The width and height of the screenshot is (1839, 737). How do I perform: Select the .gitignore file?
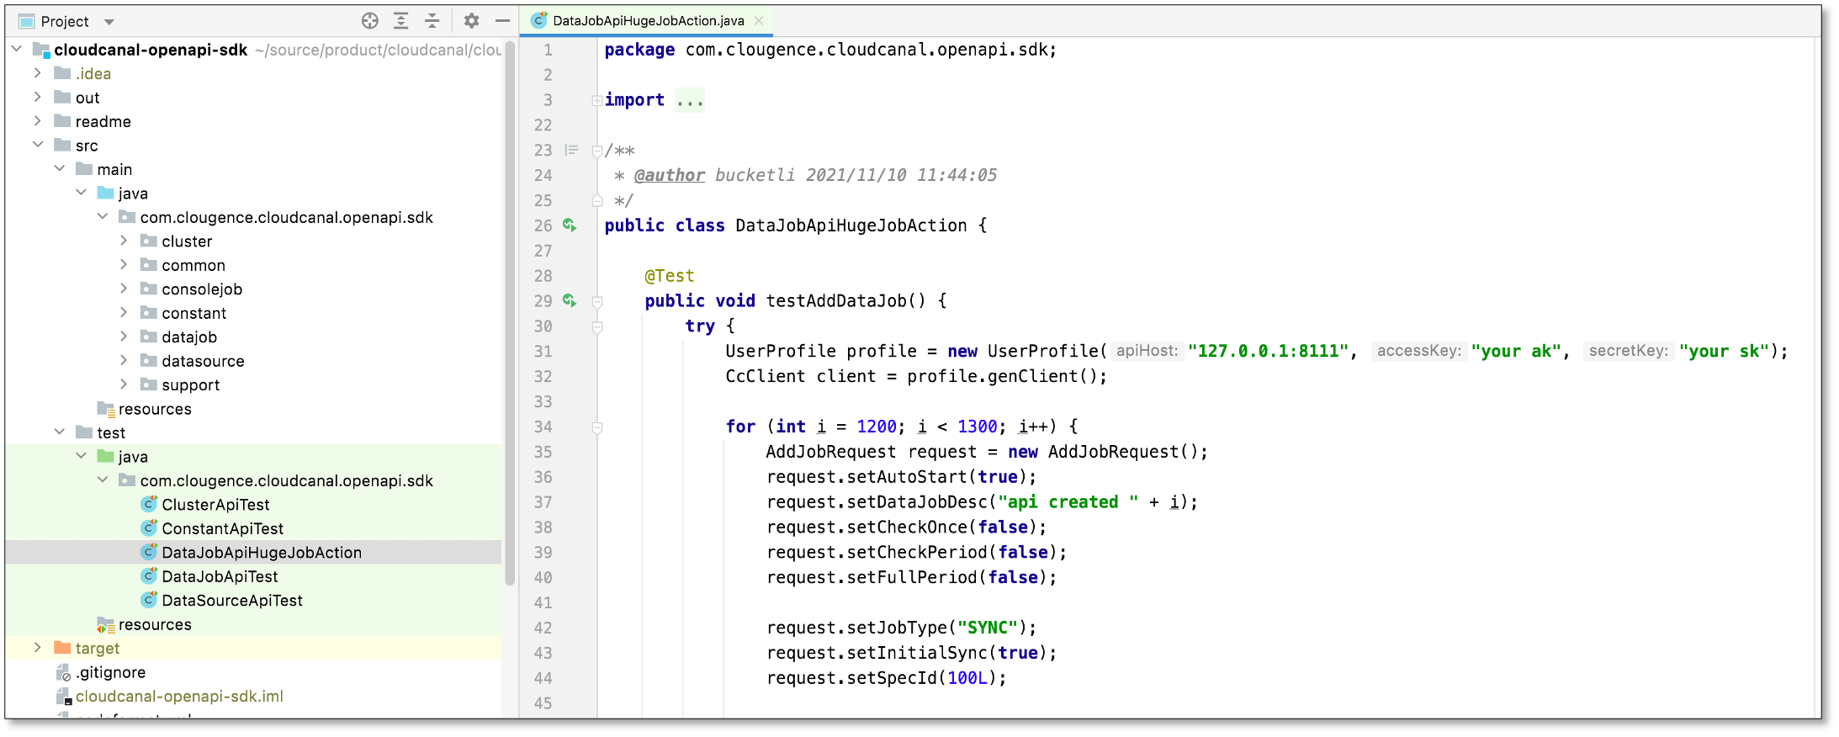click(x=110, y=672)
